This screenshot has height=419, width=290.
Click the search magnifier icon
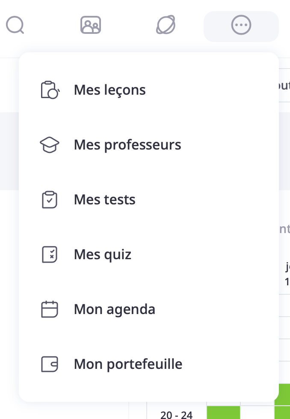tap(15, 25)
